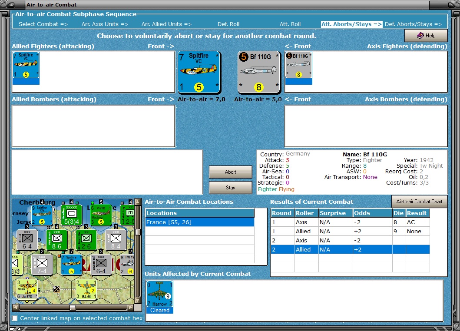
Task: Click the Round column header
Action: pos(282,213)
